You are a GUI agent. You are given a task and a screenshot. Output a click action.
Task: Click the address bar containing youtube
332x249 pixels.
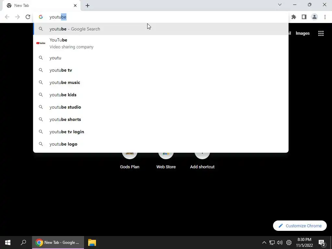(161, 17)
